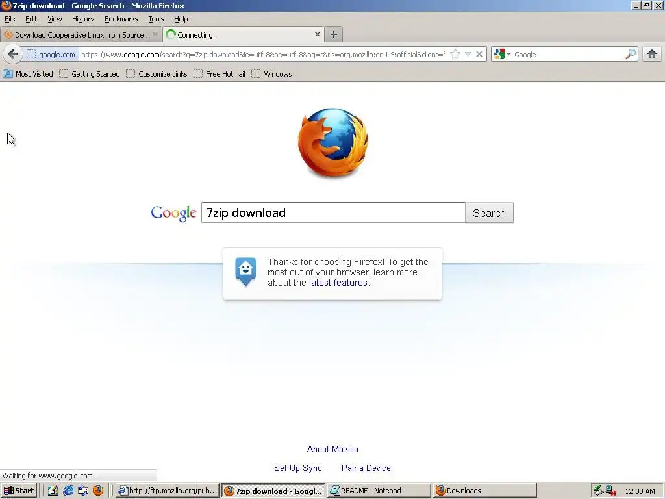This screenshot has height=499, width=665.
Task: Click the page Search button
Action: point(490,212)
